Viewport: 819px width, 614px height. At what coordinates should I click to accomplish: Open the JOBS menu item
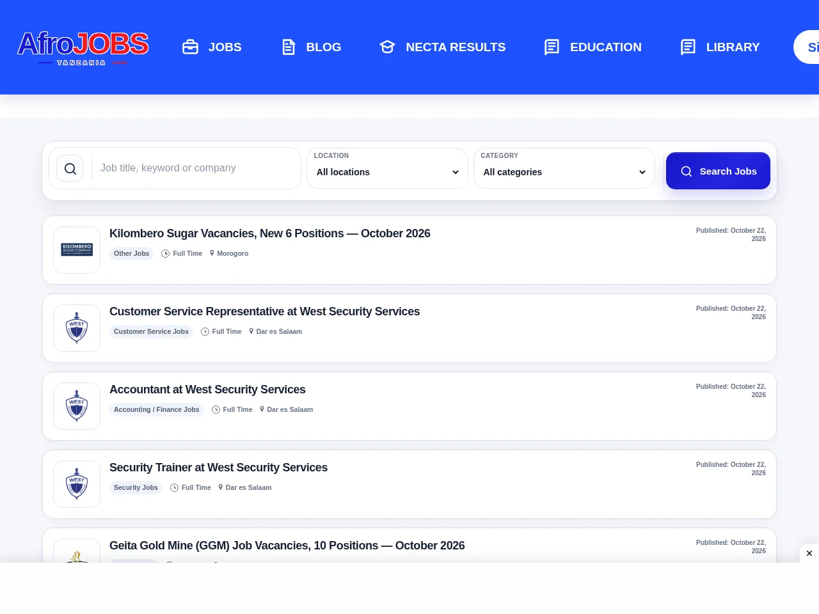(x=225, y=47)
